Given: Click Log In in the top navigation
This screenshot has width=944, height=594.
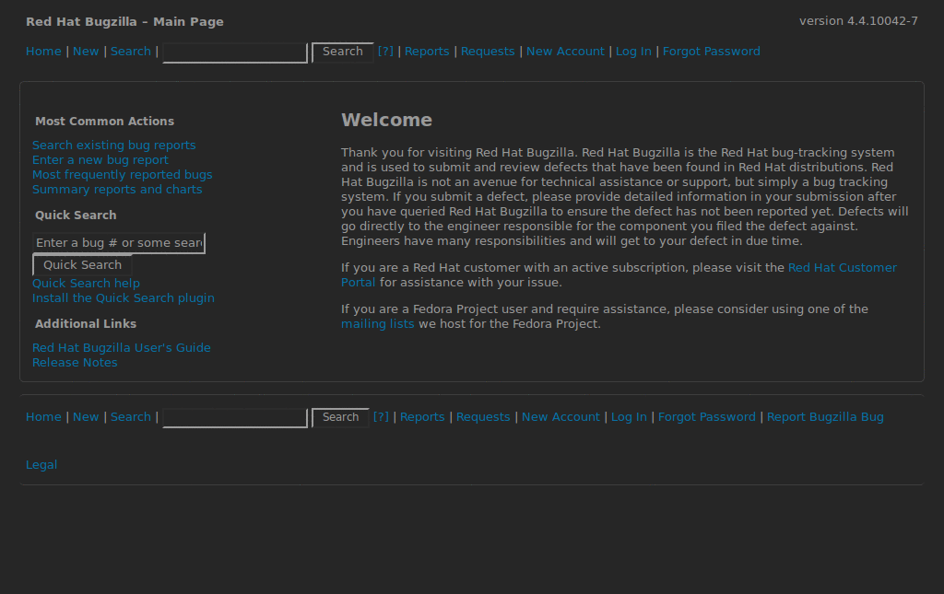Looking at the screenshot, I should click(633, 52).
